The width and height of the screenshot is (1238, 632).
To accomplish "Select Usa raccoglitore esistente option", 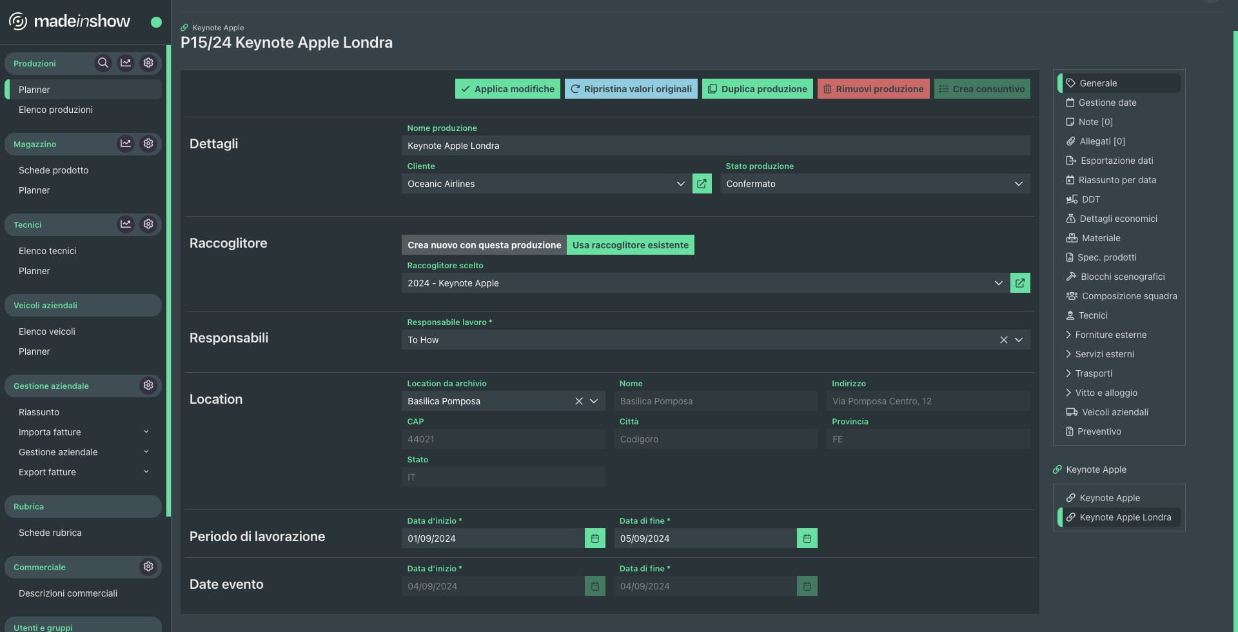I will click(x=631, y=245).
